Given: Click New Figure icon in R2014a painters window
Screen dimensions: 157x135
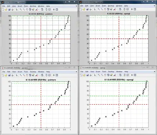Looking at the screenshot, I should [3, 10].
